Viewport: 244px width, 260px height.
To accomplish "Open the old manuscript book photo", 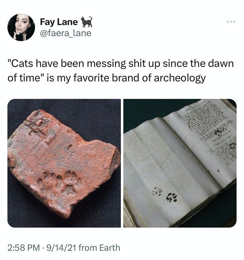I will point(180,163).
